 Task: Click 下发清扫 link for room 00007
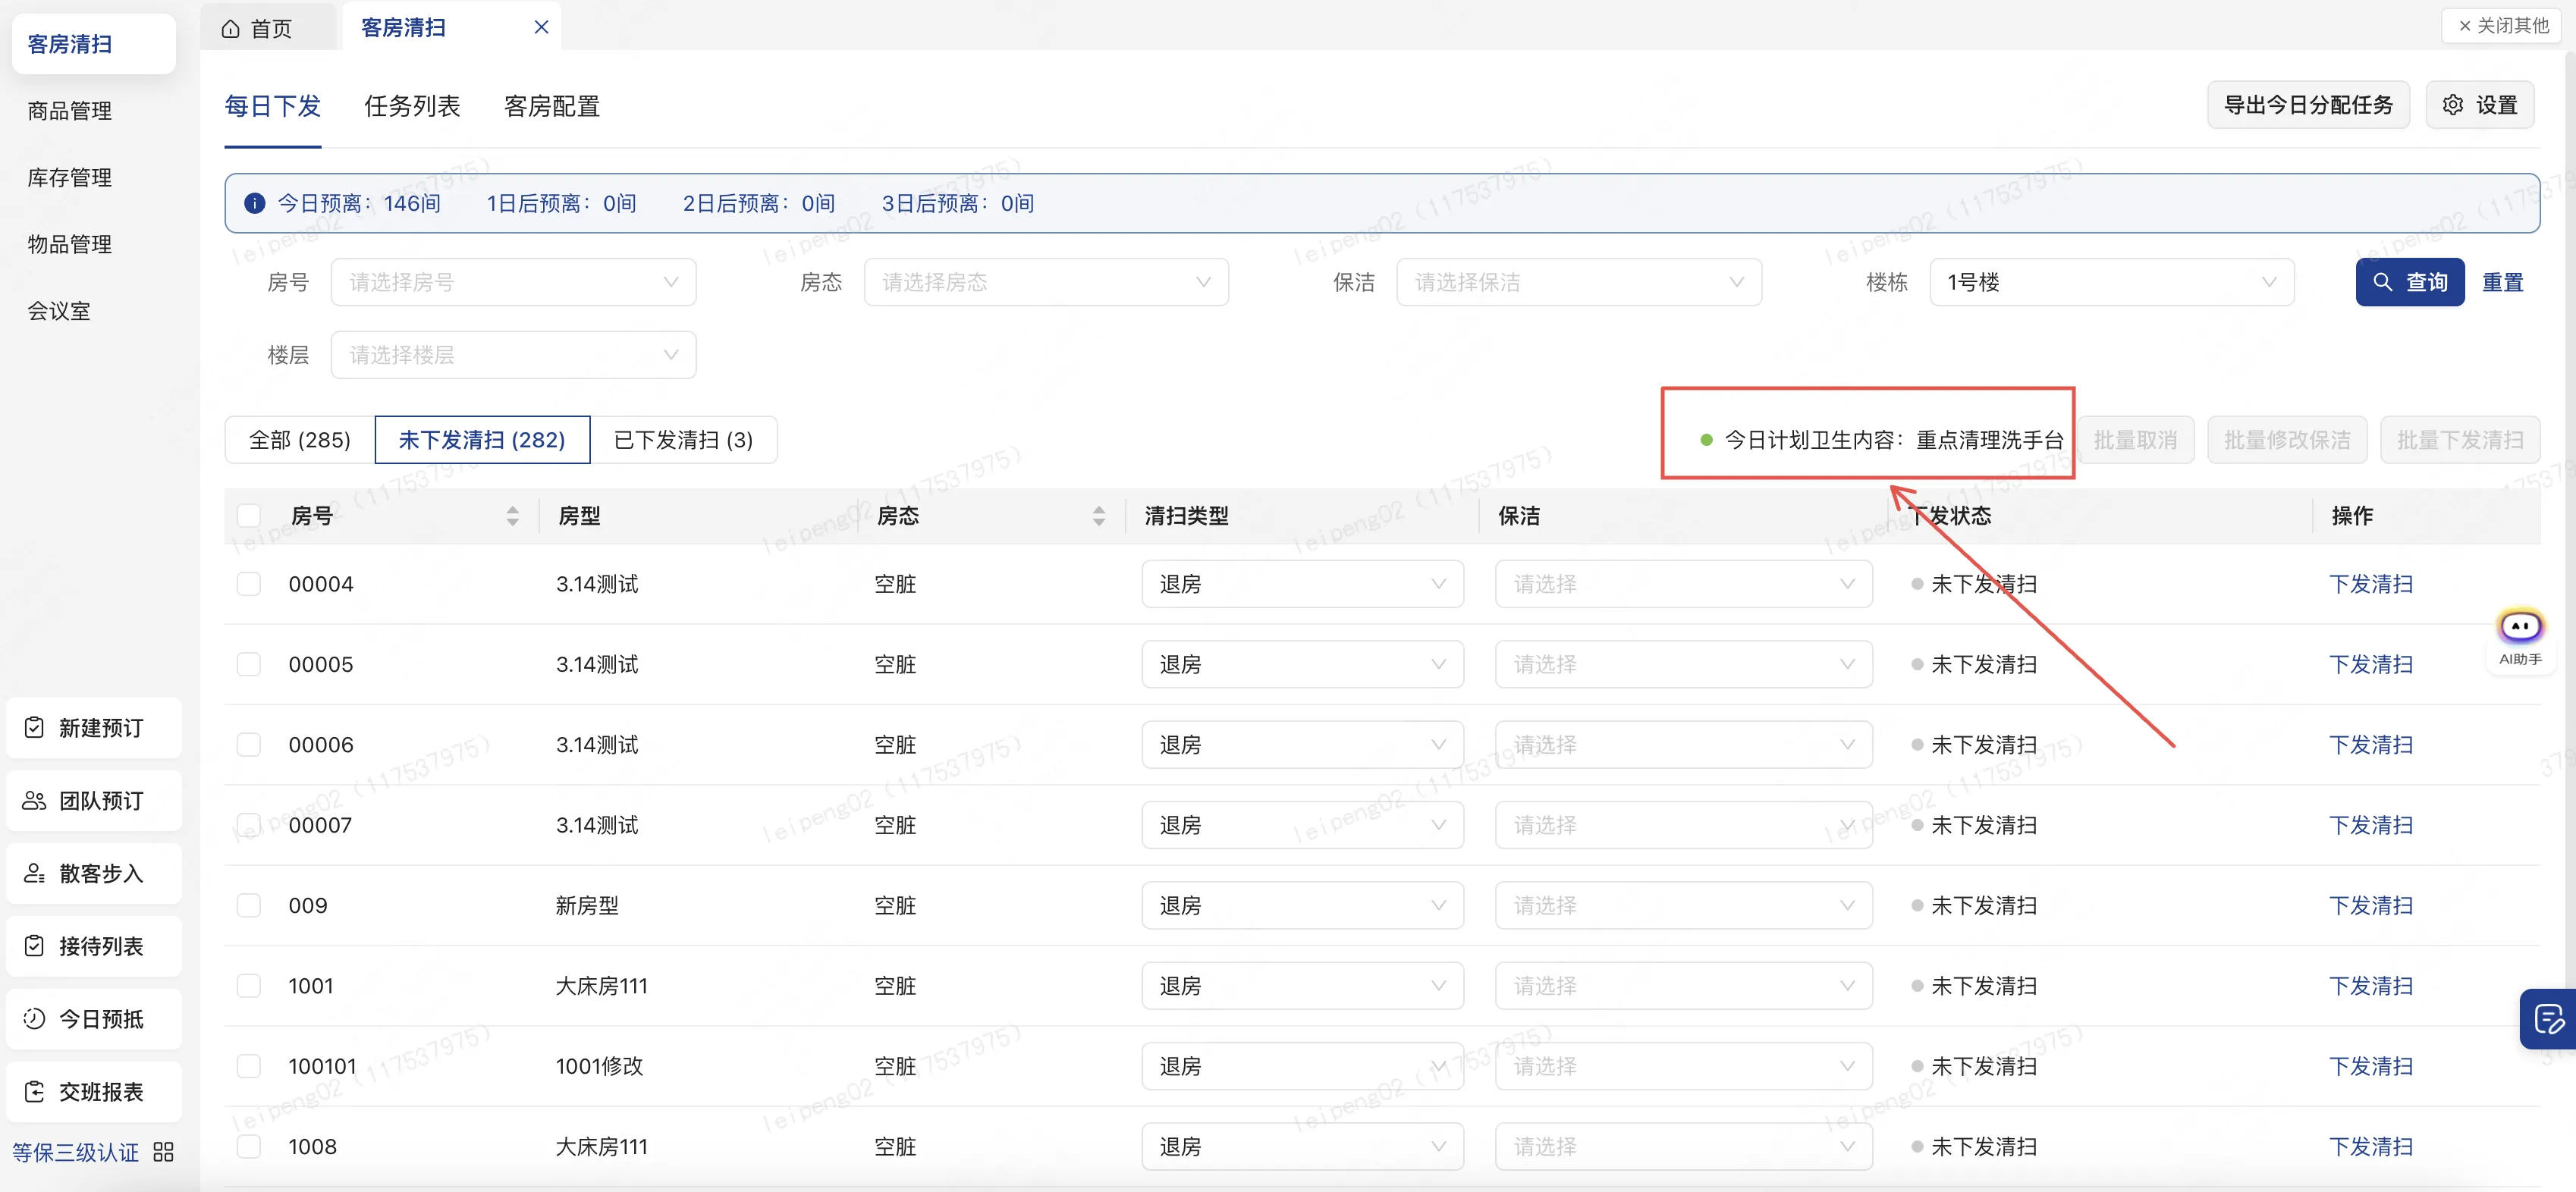point(2370,825)
